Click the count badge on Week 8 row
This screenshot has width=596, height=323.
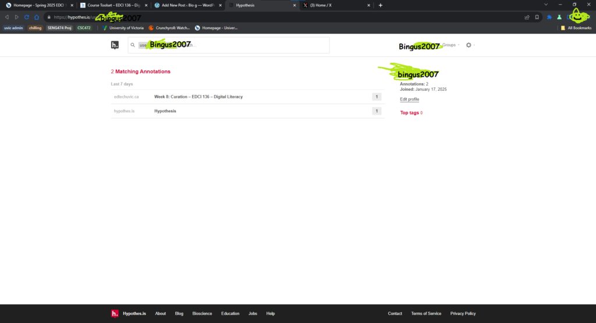(377, 97)
